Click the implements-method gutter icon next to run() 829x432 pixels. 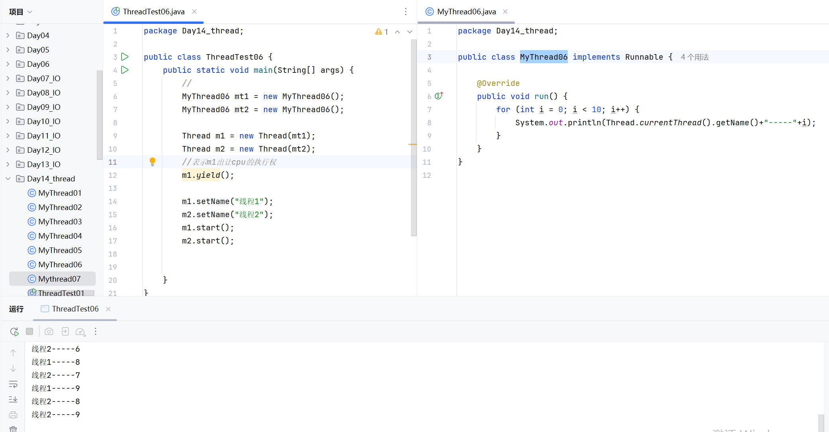[439, 96]
